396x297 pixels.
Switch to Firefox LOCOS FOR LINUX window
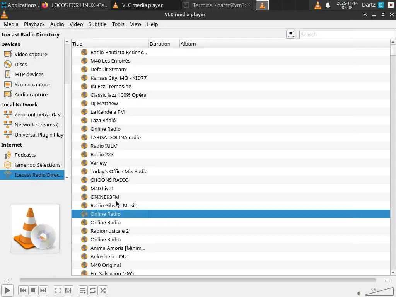[x=75, y=5]
